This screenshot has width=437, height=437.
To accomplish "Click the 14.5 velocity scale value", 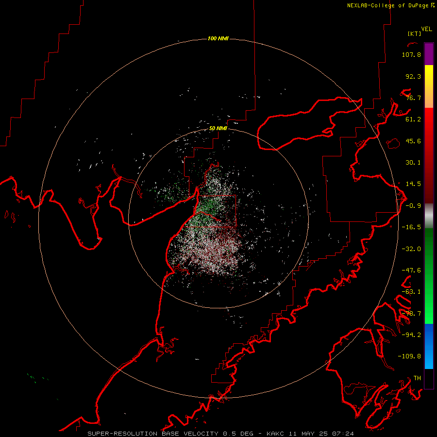I will pos(413,184).
